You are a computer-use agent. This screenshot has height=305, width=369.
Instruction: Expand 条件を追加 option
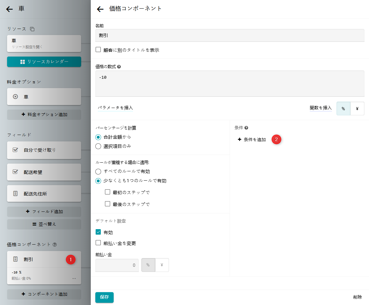(252, 139)
